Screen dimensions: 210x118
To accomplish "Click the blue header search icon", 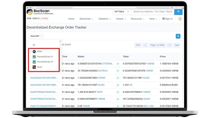I will click(x=178, y=12).
